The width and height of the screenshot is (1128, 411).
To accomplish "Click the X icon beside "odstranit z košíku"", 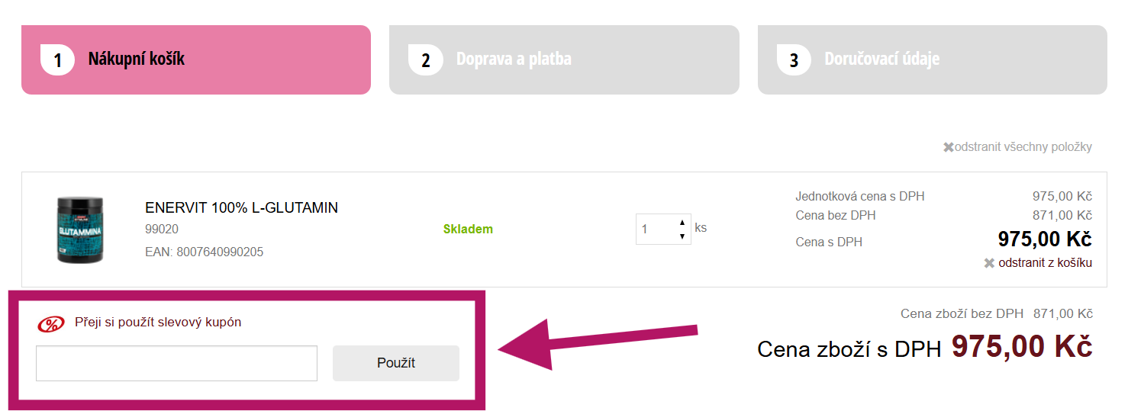I will [x=989, y=263].
